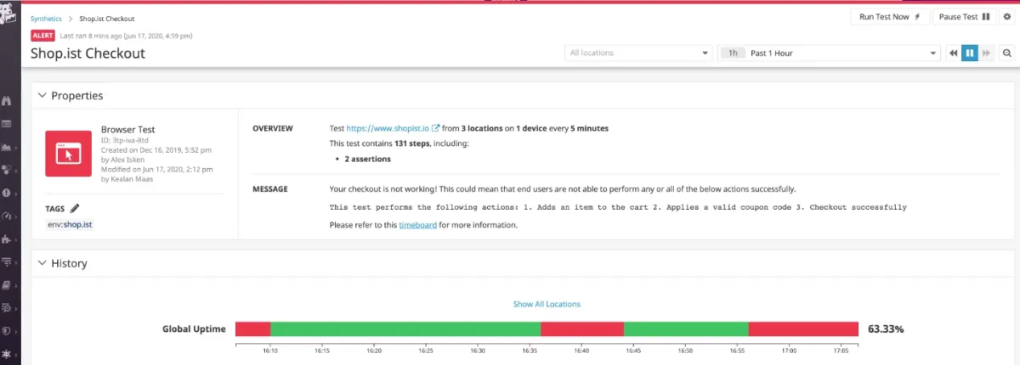
Task: Open the Metrics gauge sidebar icon
Action: coord(7,216)
